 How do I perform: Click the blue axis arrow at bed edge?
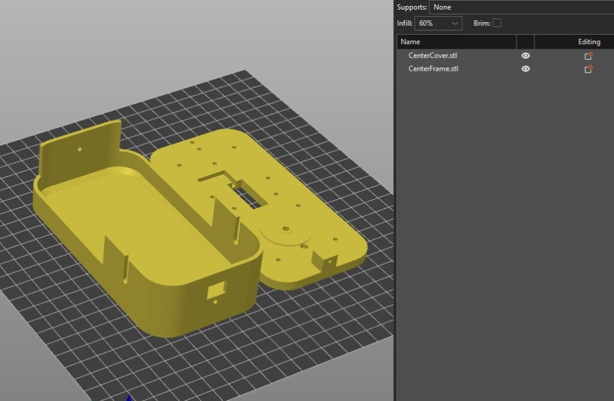(128, 397)
